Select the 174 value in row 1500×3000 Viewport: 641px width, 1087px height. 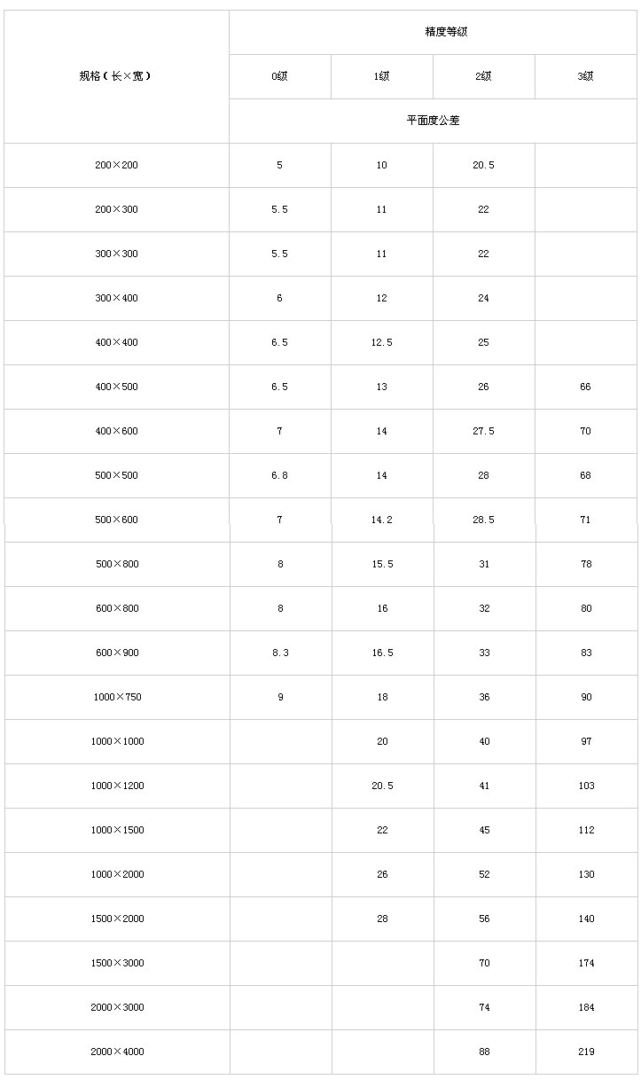(x=586, y=963)
